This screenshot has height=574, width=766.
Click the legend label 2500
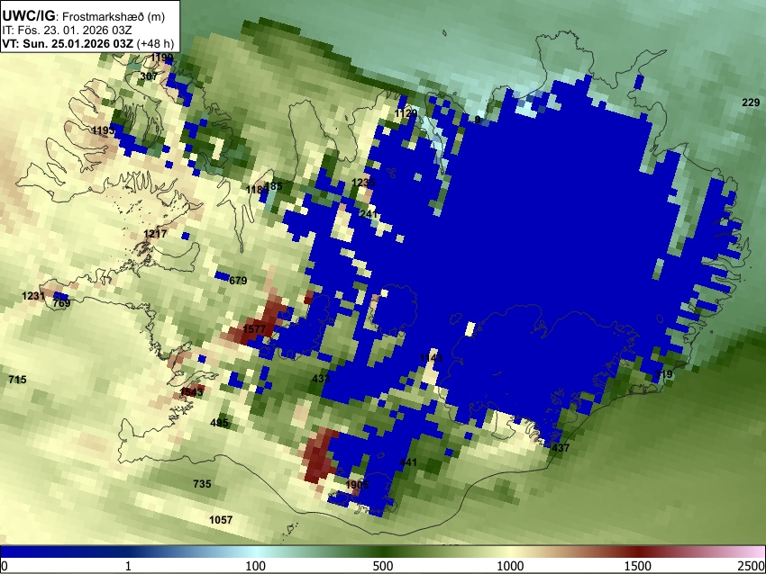pos(752,566)
